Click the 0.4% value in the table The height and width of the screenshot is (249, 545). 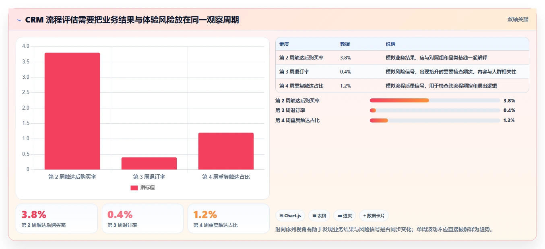point(346,72)
